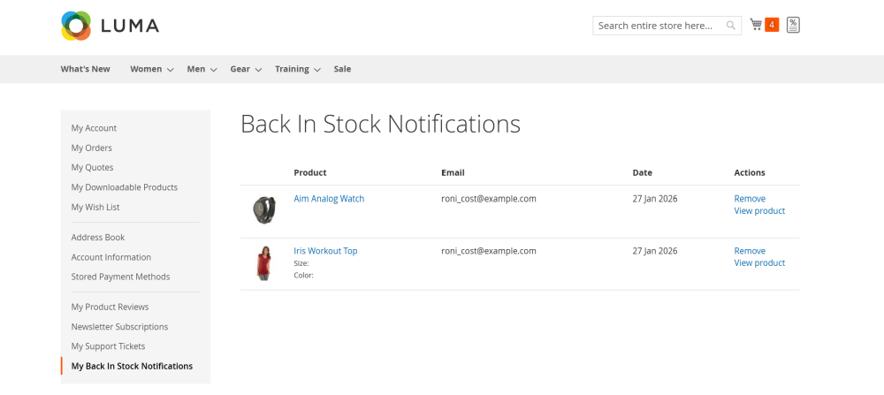Open the Aim Analog Watch product link
Viewport: 884px width, 395px height.
[329, 198]
